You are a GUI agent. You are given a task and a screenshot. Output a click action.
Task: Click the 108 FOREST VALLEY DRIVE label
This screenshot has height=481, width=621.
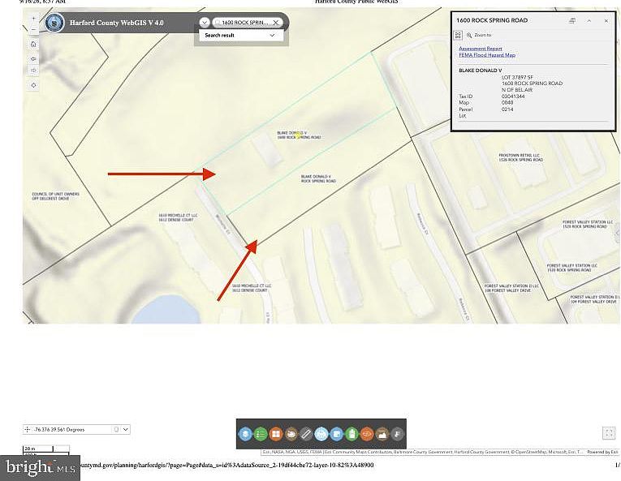(511, 288)
